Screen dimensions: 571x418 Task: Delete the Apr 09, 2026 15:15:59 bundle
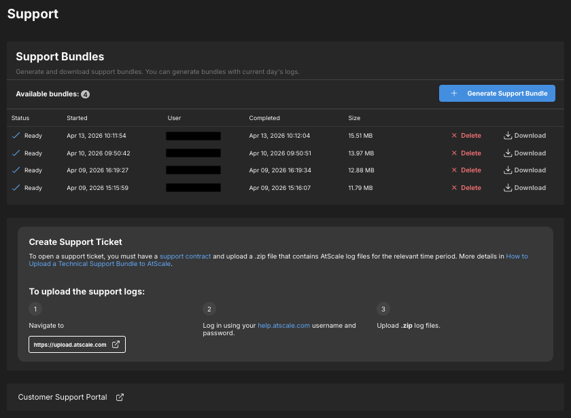pyautogui.click(x=466, y=188)
